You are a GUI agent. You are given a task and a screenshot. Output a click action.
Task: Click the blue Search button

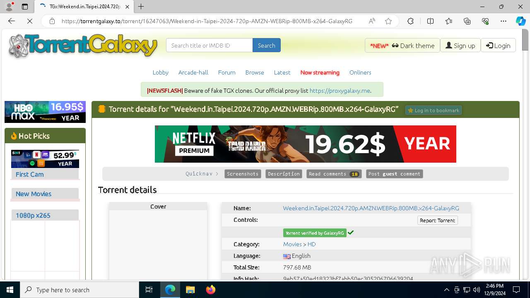click(266, 46)
